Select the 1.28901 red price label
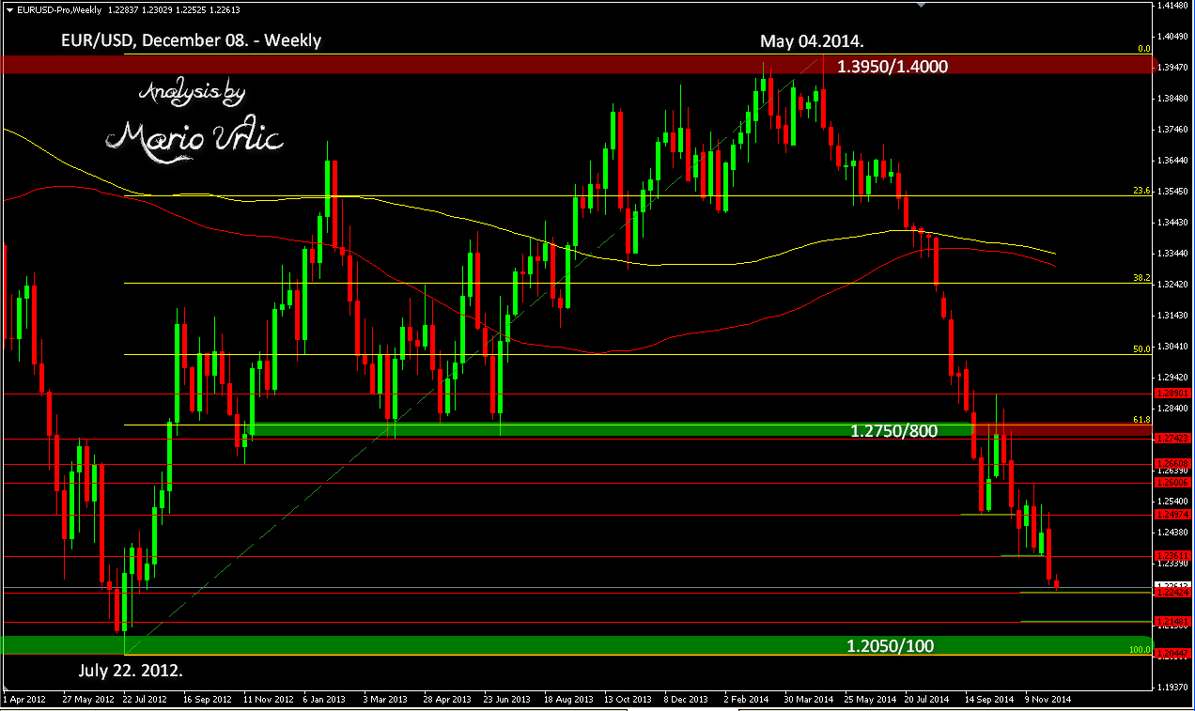The width and height of the screenshot is (1195, 711). click(1171, 393)
